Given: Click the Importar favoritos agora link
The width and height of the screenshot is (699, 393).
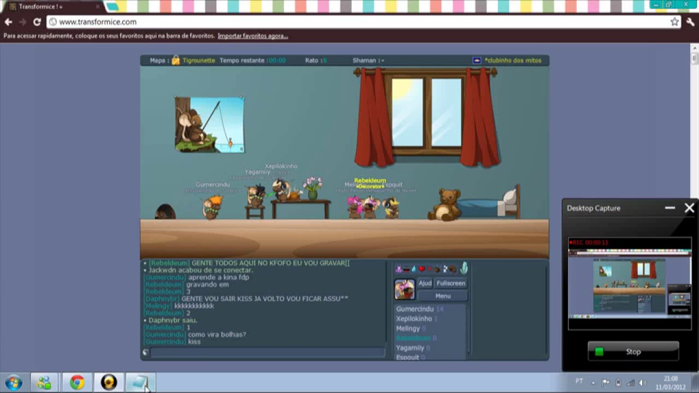Looking at the screenshot, I should 253,36.
